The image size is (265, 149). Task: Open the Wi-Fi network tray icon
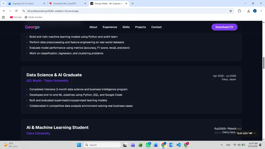(235, 145)
